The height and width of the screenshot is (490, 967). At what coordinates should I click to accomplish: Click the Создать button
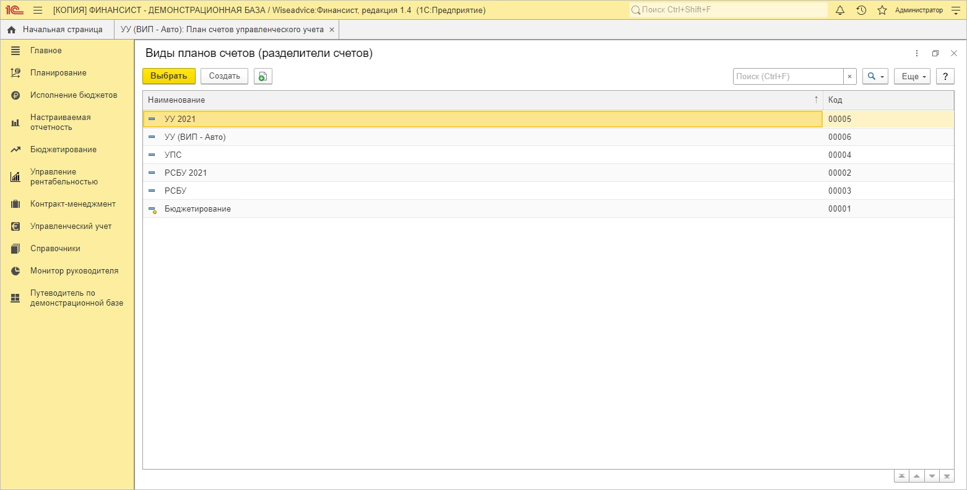(224, 76)
